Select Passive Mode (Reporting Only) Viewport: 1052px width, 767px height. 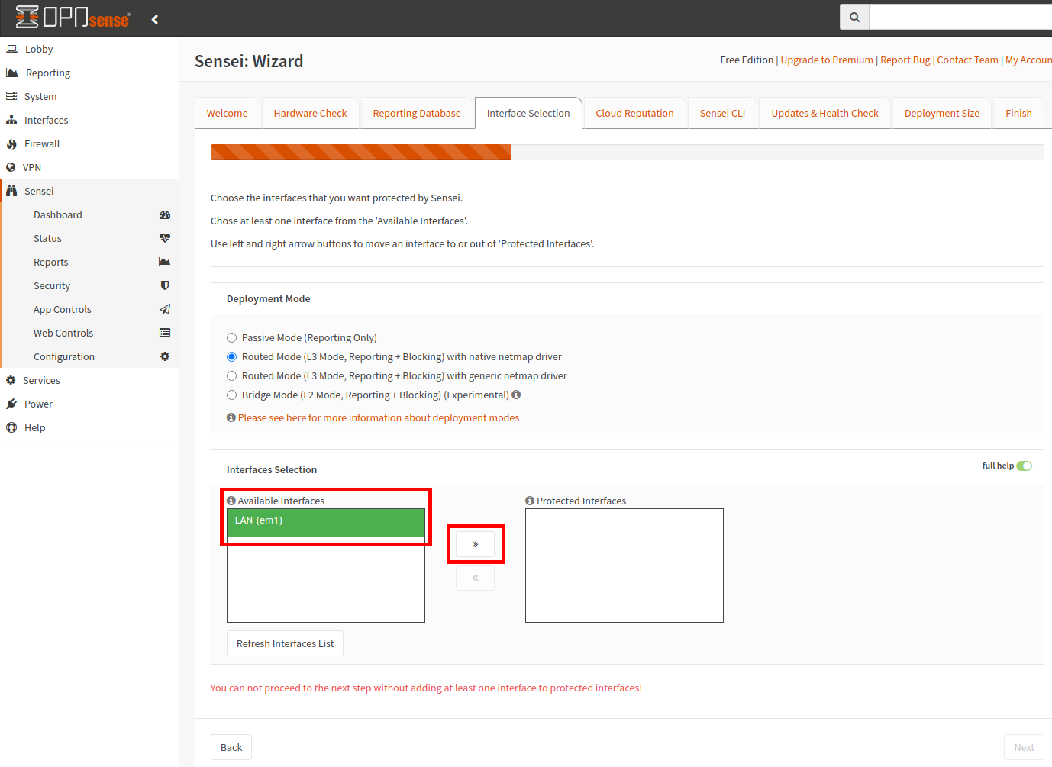coord(231,337)
